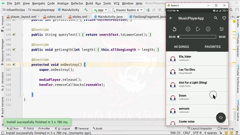Open the Refactor menu
240x135 pixels.
tap(77, 3)
